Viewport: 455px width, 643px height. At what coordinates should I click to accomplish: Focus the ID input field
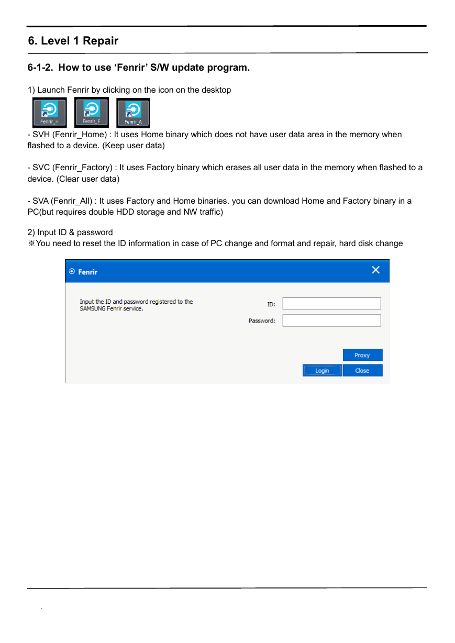click(331, 304)
